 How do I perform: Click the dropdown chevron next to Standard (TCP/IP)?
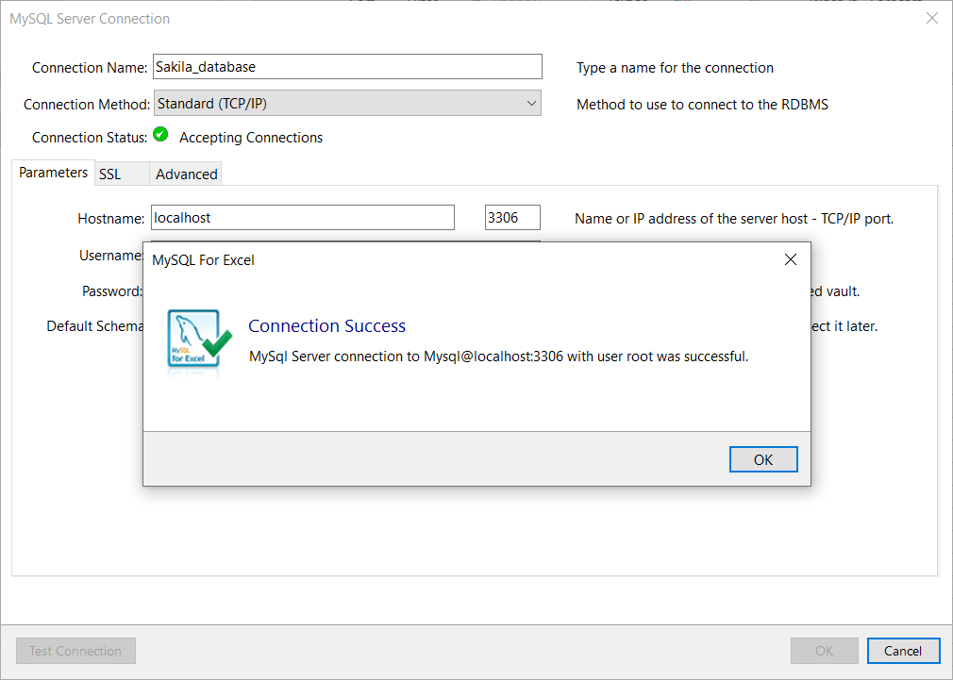[x=531, y=103]
